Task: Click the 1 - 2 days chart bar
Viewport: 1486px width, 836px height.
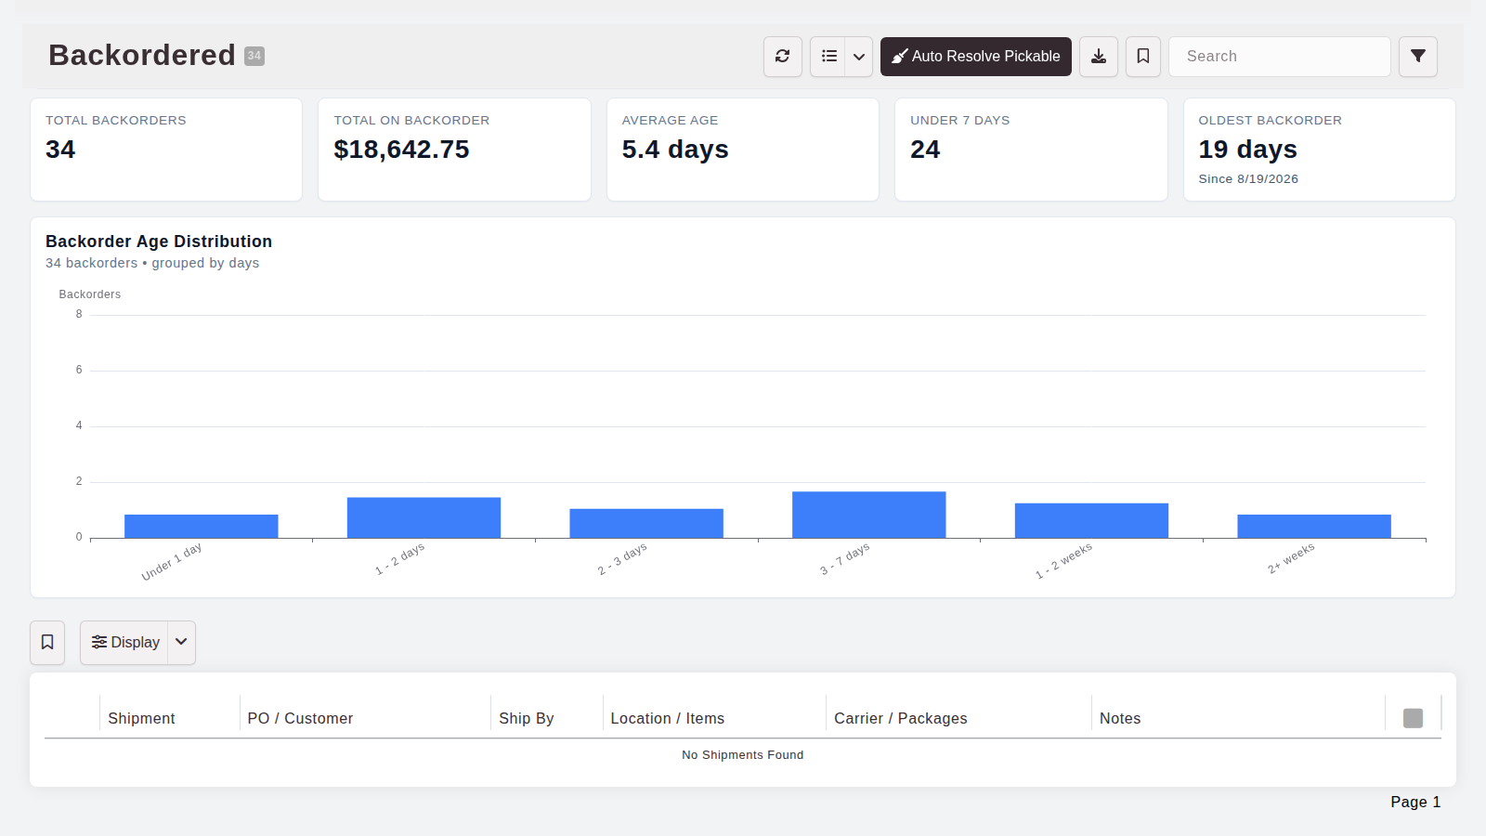Action: (x=424, y=518)
